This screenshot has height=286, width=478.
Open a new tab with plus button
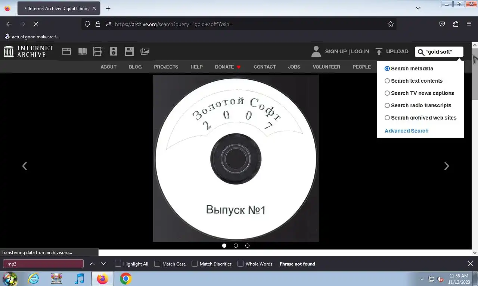[x=108, y=8]
